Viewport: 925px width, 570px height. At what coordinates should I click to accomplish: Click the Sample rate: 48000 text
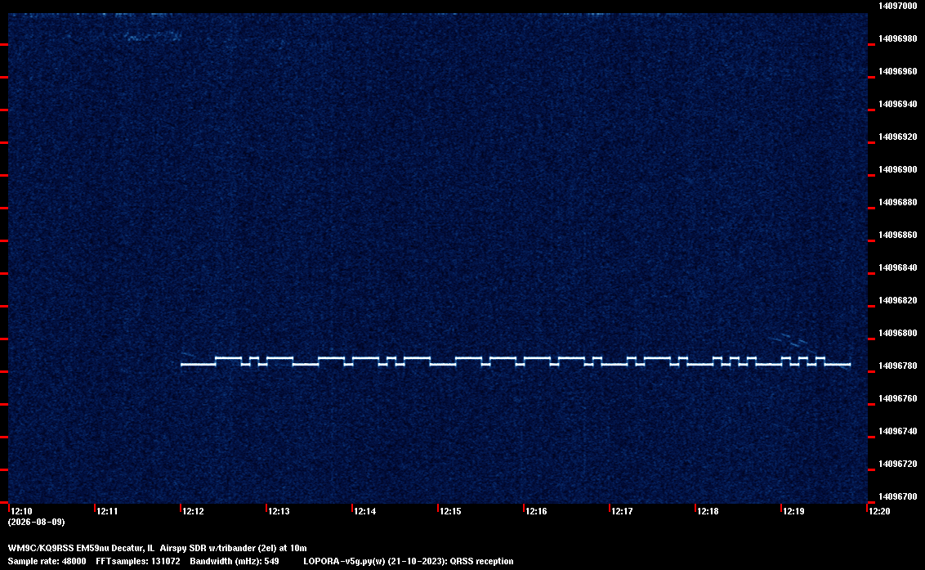tap(47, 561)
